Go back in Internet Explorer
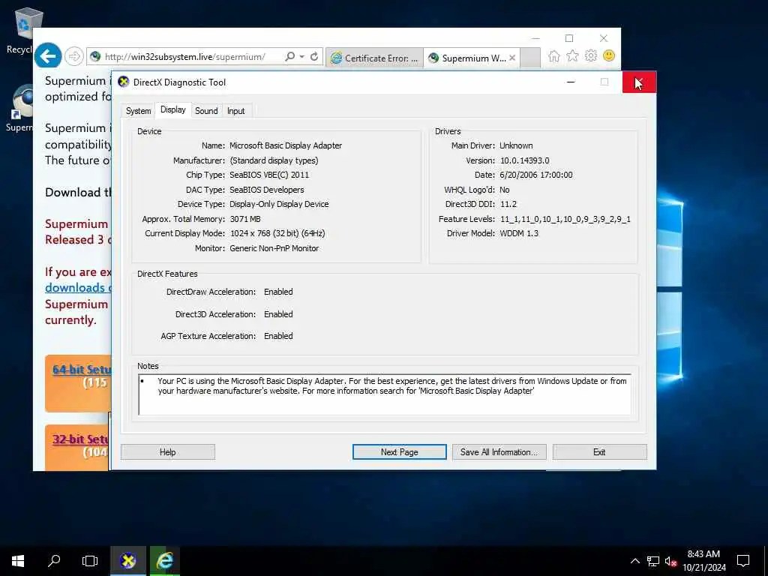768x576 pixels. coord(47,56)
